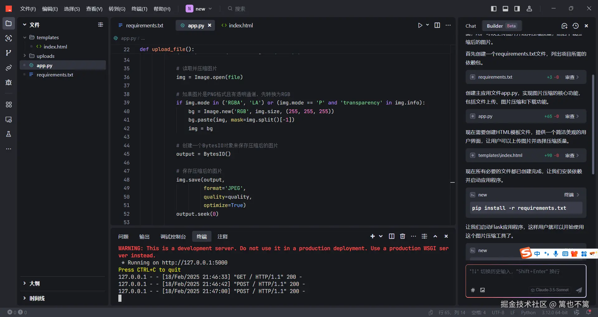Open the Source Control sidebar icon
The width and height of the screenshot is (598, 317).
pyautogui.click(x=9, y=53)
